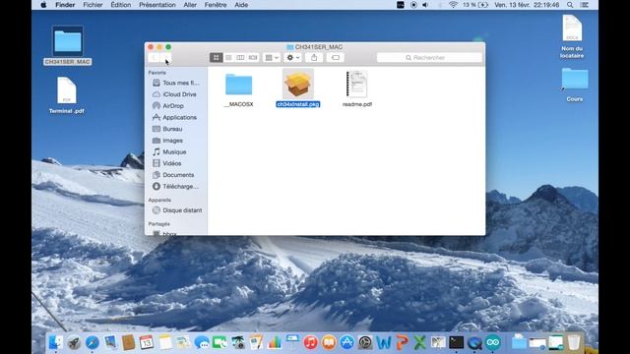630x354 pixels.
Task: Open Spotlight search in menu bar
Action: [570, 5]
